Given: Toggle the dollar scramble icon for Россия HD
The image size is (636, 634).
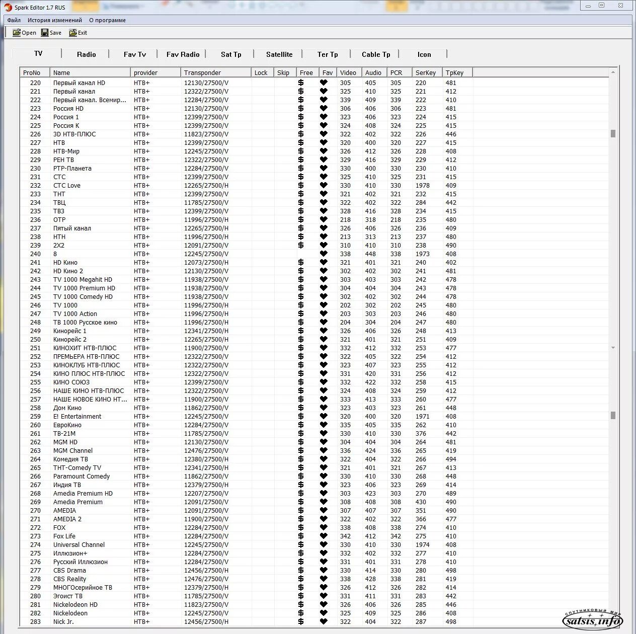Looking at the screenshot, I should pyautogui.click(x=301, y=108).
